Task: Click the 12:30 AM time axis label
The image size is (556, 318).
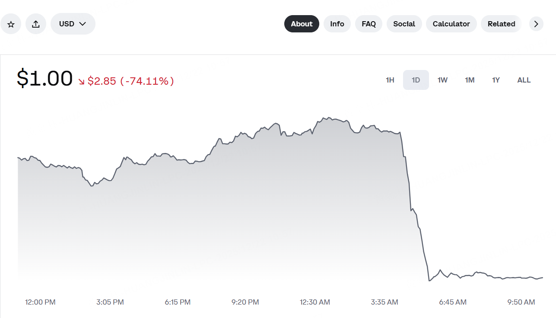Action: (315, 302)
